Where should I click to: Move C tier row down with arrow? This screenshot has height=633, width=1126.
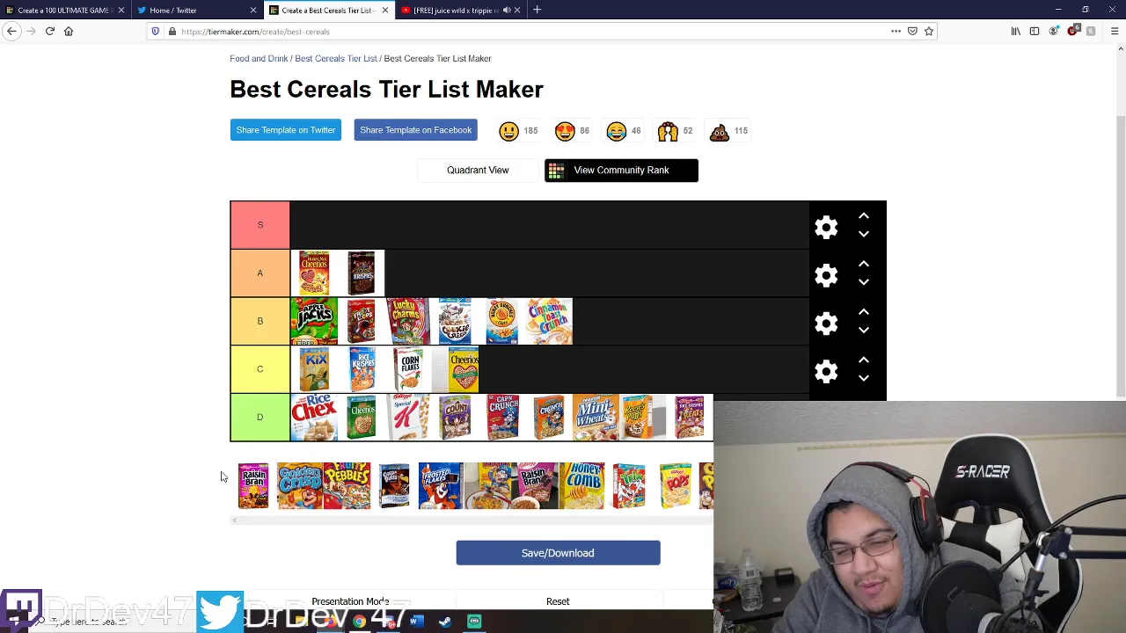(864, 378)
